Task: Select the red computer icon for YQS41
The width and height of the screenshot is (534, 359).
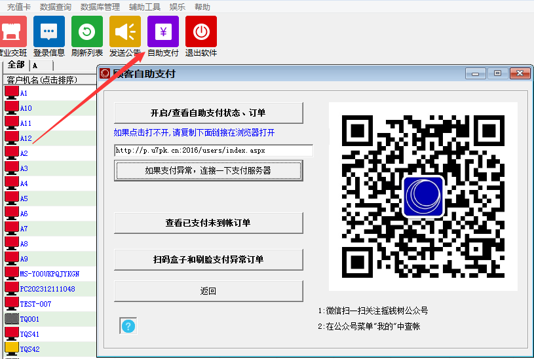Action: point(12,334)
